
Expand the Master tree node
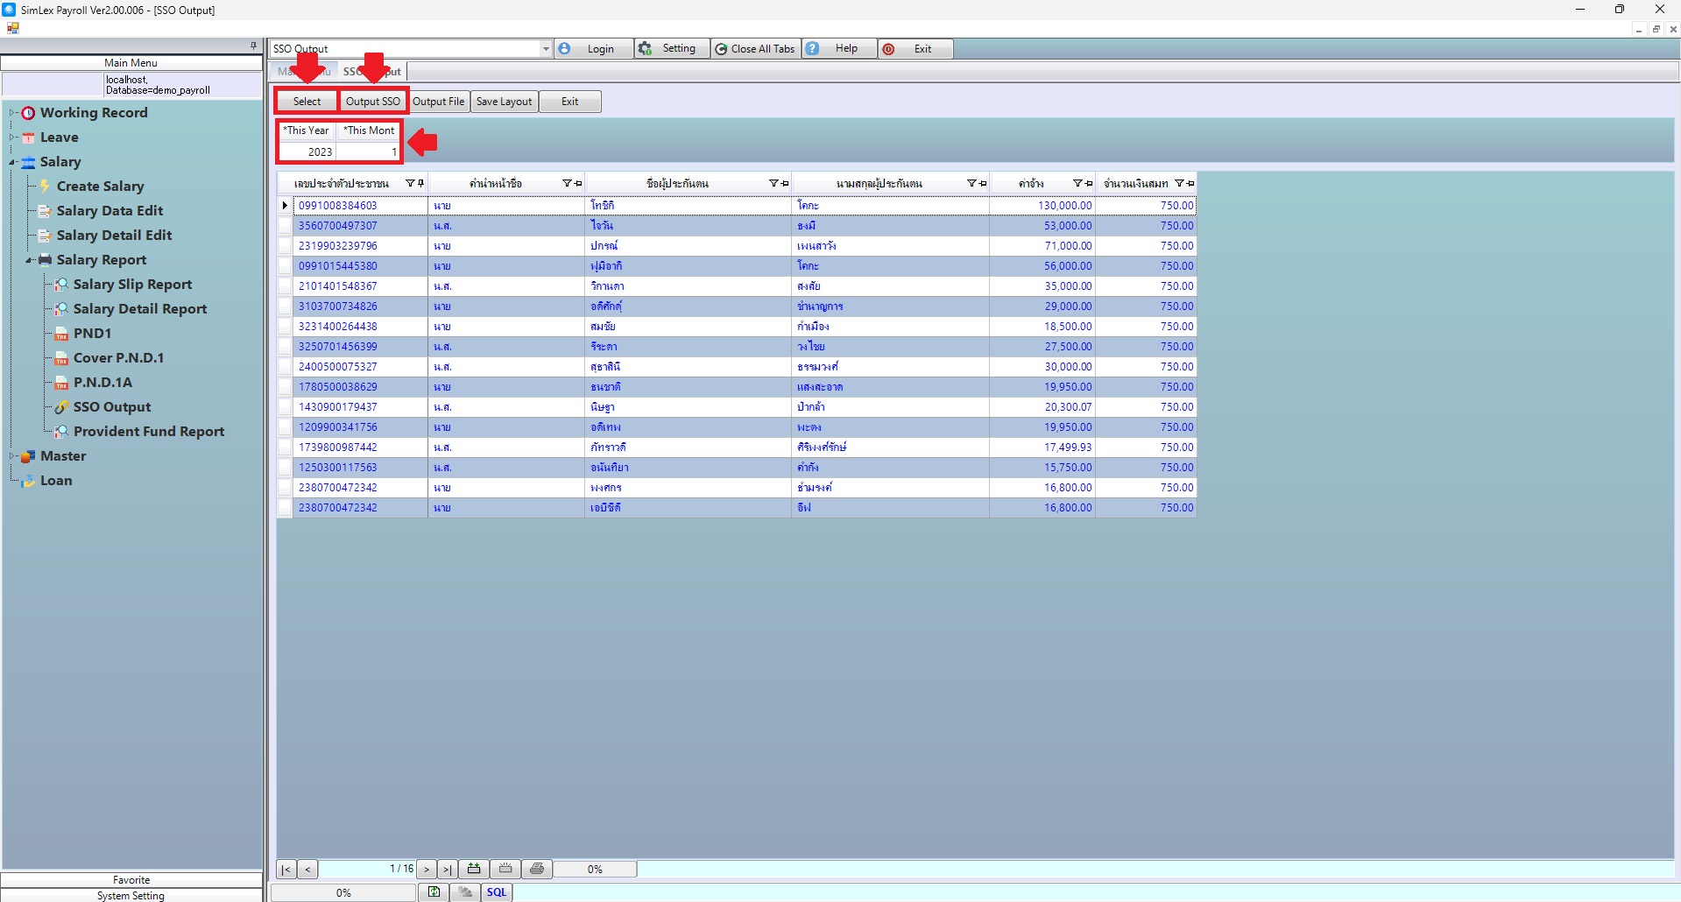click(x=12, y=456)
